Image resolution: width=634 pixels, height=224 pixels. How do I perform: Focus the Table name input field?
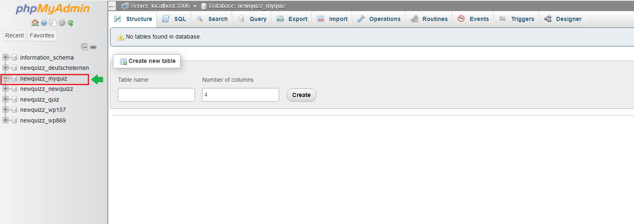(x=156, y=95)
